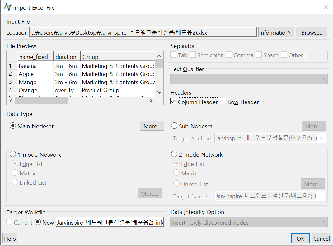Enable the Row Header checkbox
Screen dimensions: 333x246
click(223, 102)
